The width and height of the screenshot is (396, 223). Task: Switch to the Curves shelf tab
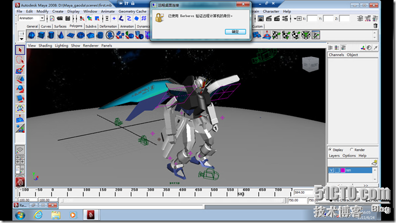(46, 26)
